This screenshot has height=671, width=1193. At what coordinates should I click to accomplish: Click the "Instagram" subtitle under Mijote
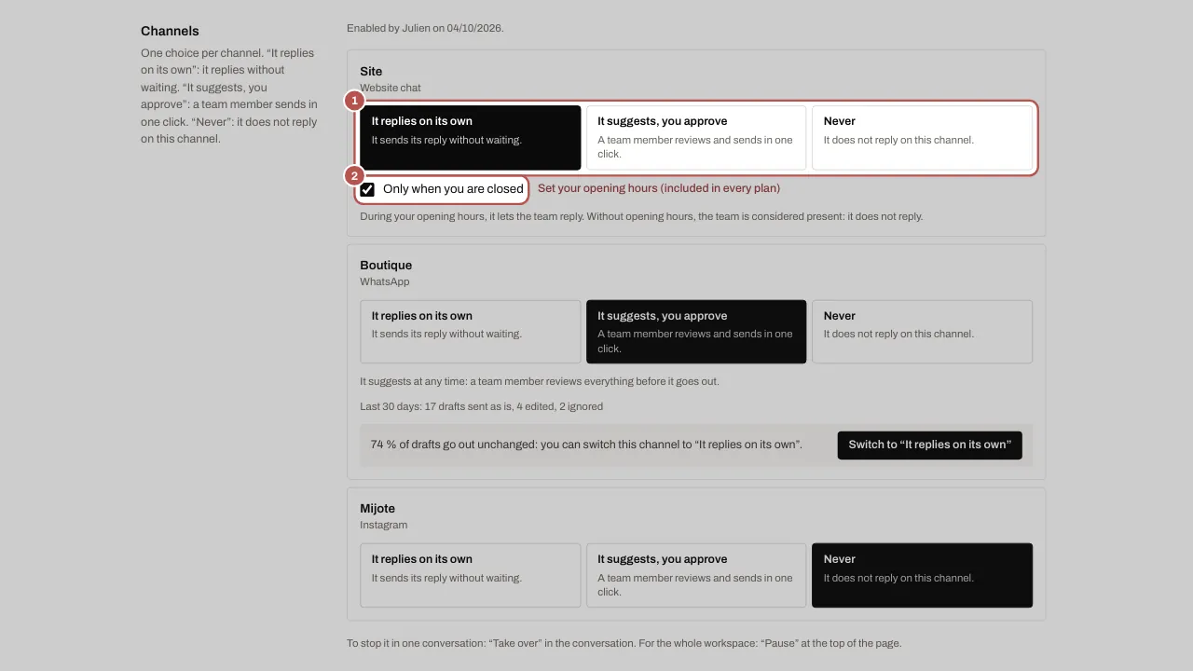click(x=384, y=525)
